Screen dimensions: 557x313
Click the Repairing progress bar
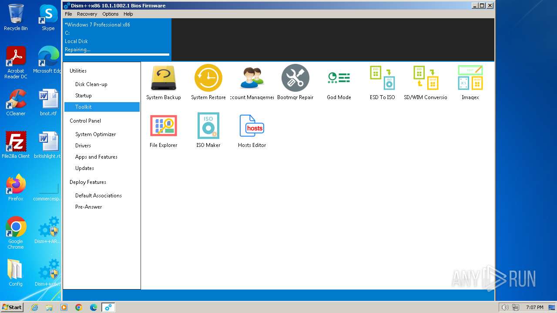[117, 55]
